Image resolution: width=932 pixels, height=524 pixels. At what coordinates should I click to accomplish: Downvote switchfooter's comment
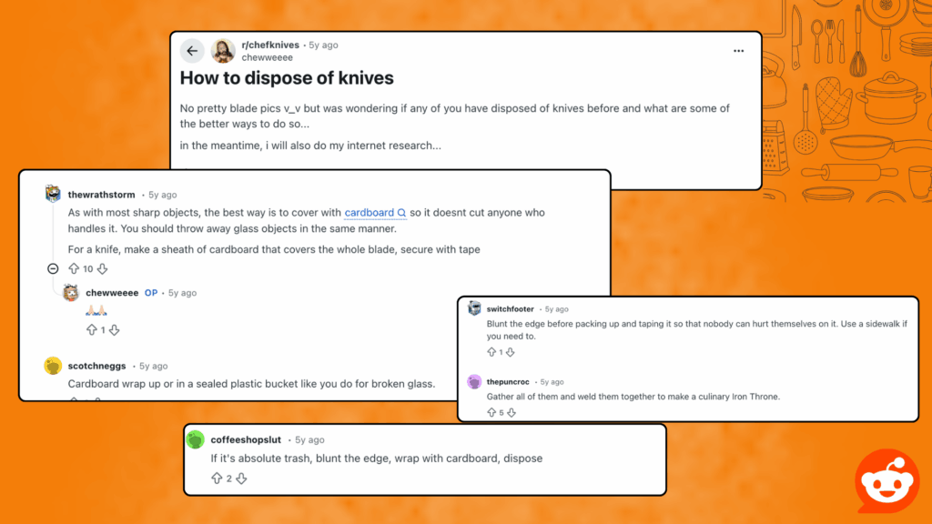click(511, 352)
